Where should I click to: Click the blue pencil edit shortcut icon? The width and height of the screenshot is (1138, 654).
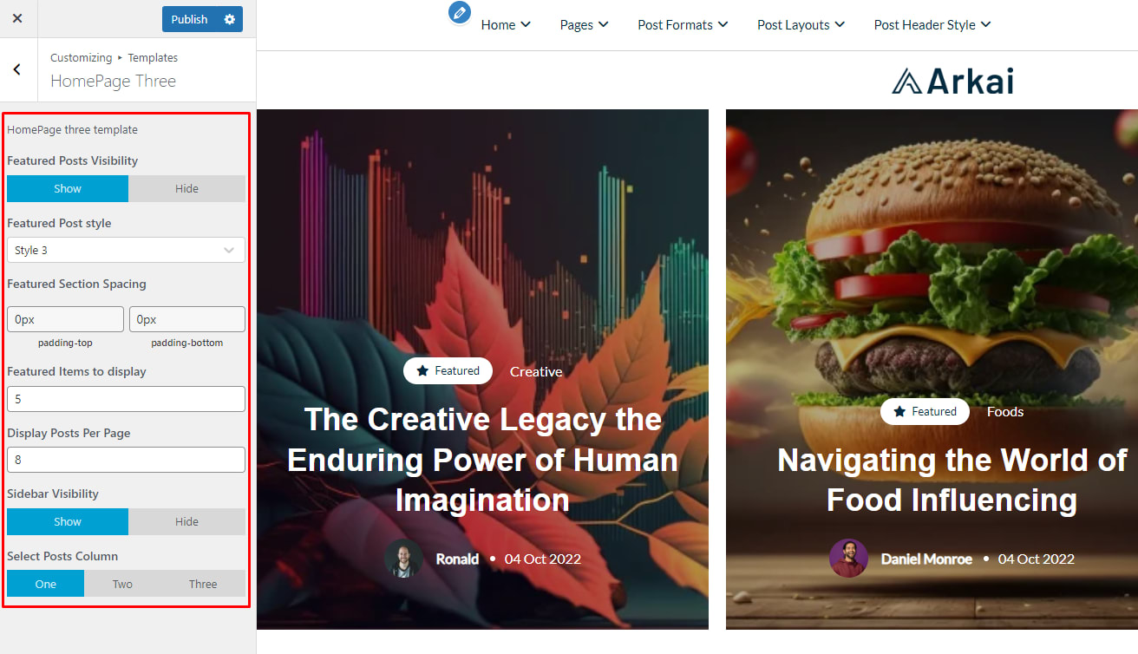(460, 12)
